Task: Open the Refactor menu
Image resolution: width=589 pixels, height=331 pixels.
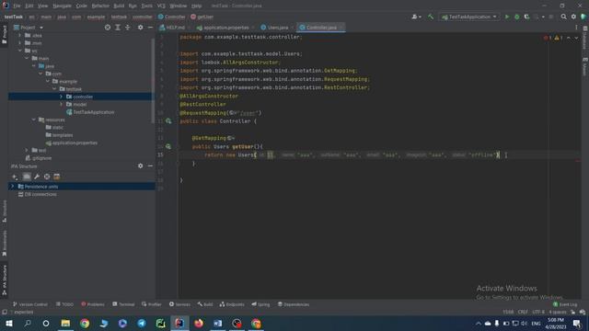Action: click(100, 6)
